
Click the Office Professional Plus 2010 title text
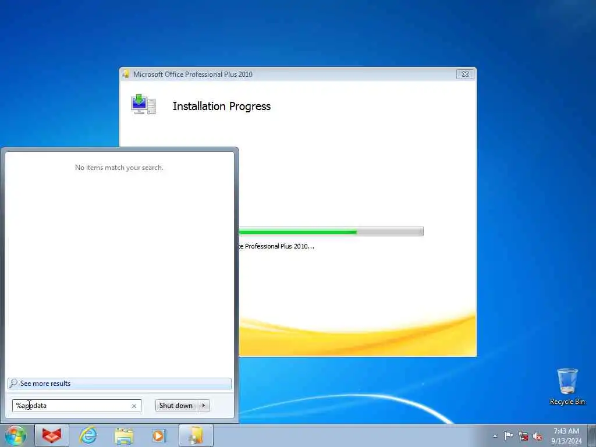click(x=193, y=74)
